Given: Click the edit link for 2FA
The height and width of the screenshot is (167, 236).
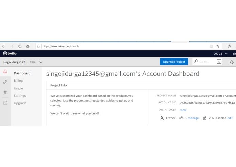Looking at the screenshot, I should click(230, 118).
